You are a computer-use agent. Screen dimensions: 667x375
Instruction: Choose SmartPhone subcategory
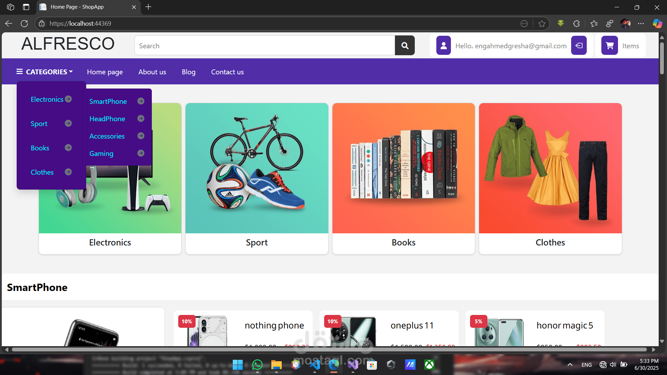tap(108, 101)
